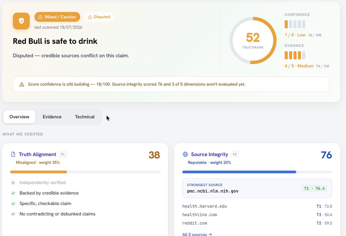Click the D1 dimension tag
Image resolution: width=346 pixels, height=236 pixels.
pyautogui.click(x=63, y=155)
